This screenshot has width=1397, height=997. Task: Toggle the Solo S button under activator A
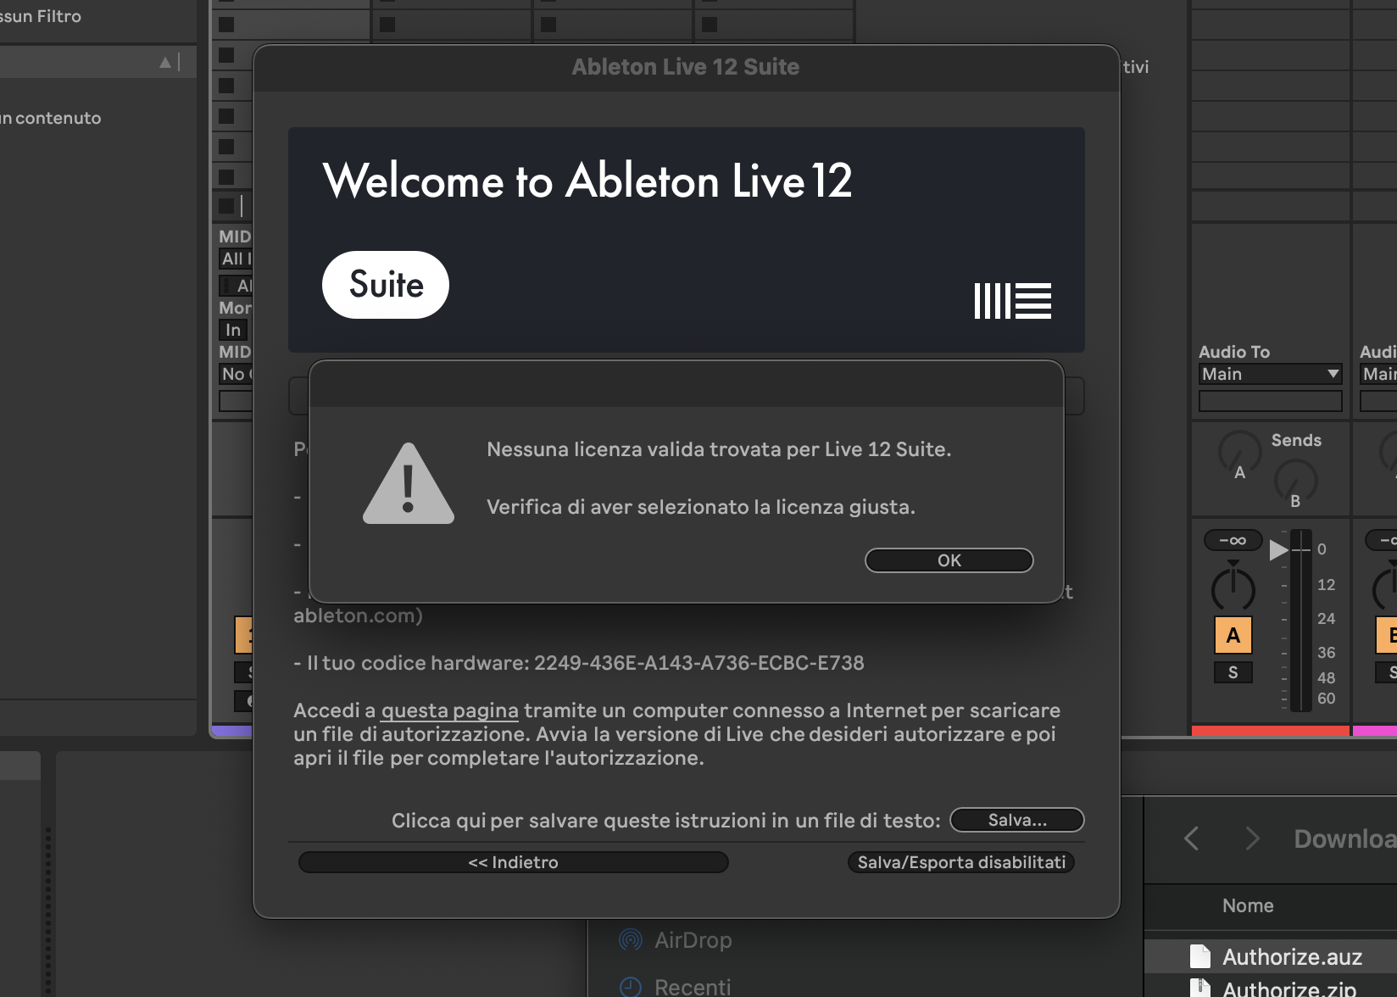click(1233, 672)
